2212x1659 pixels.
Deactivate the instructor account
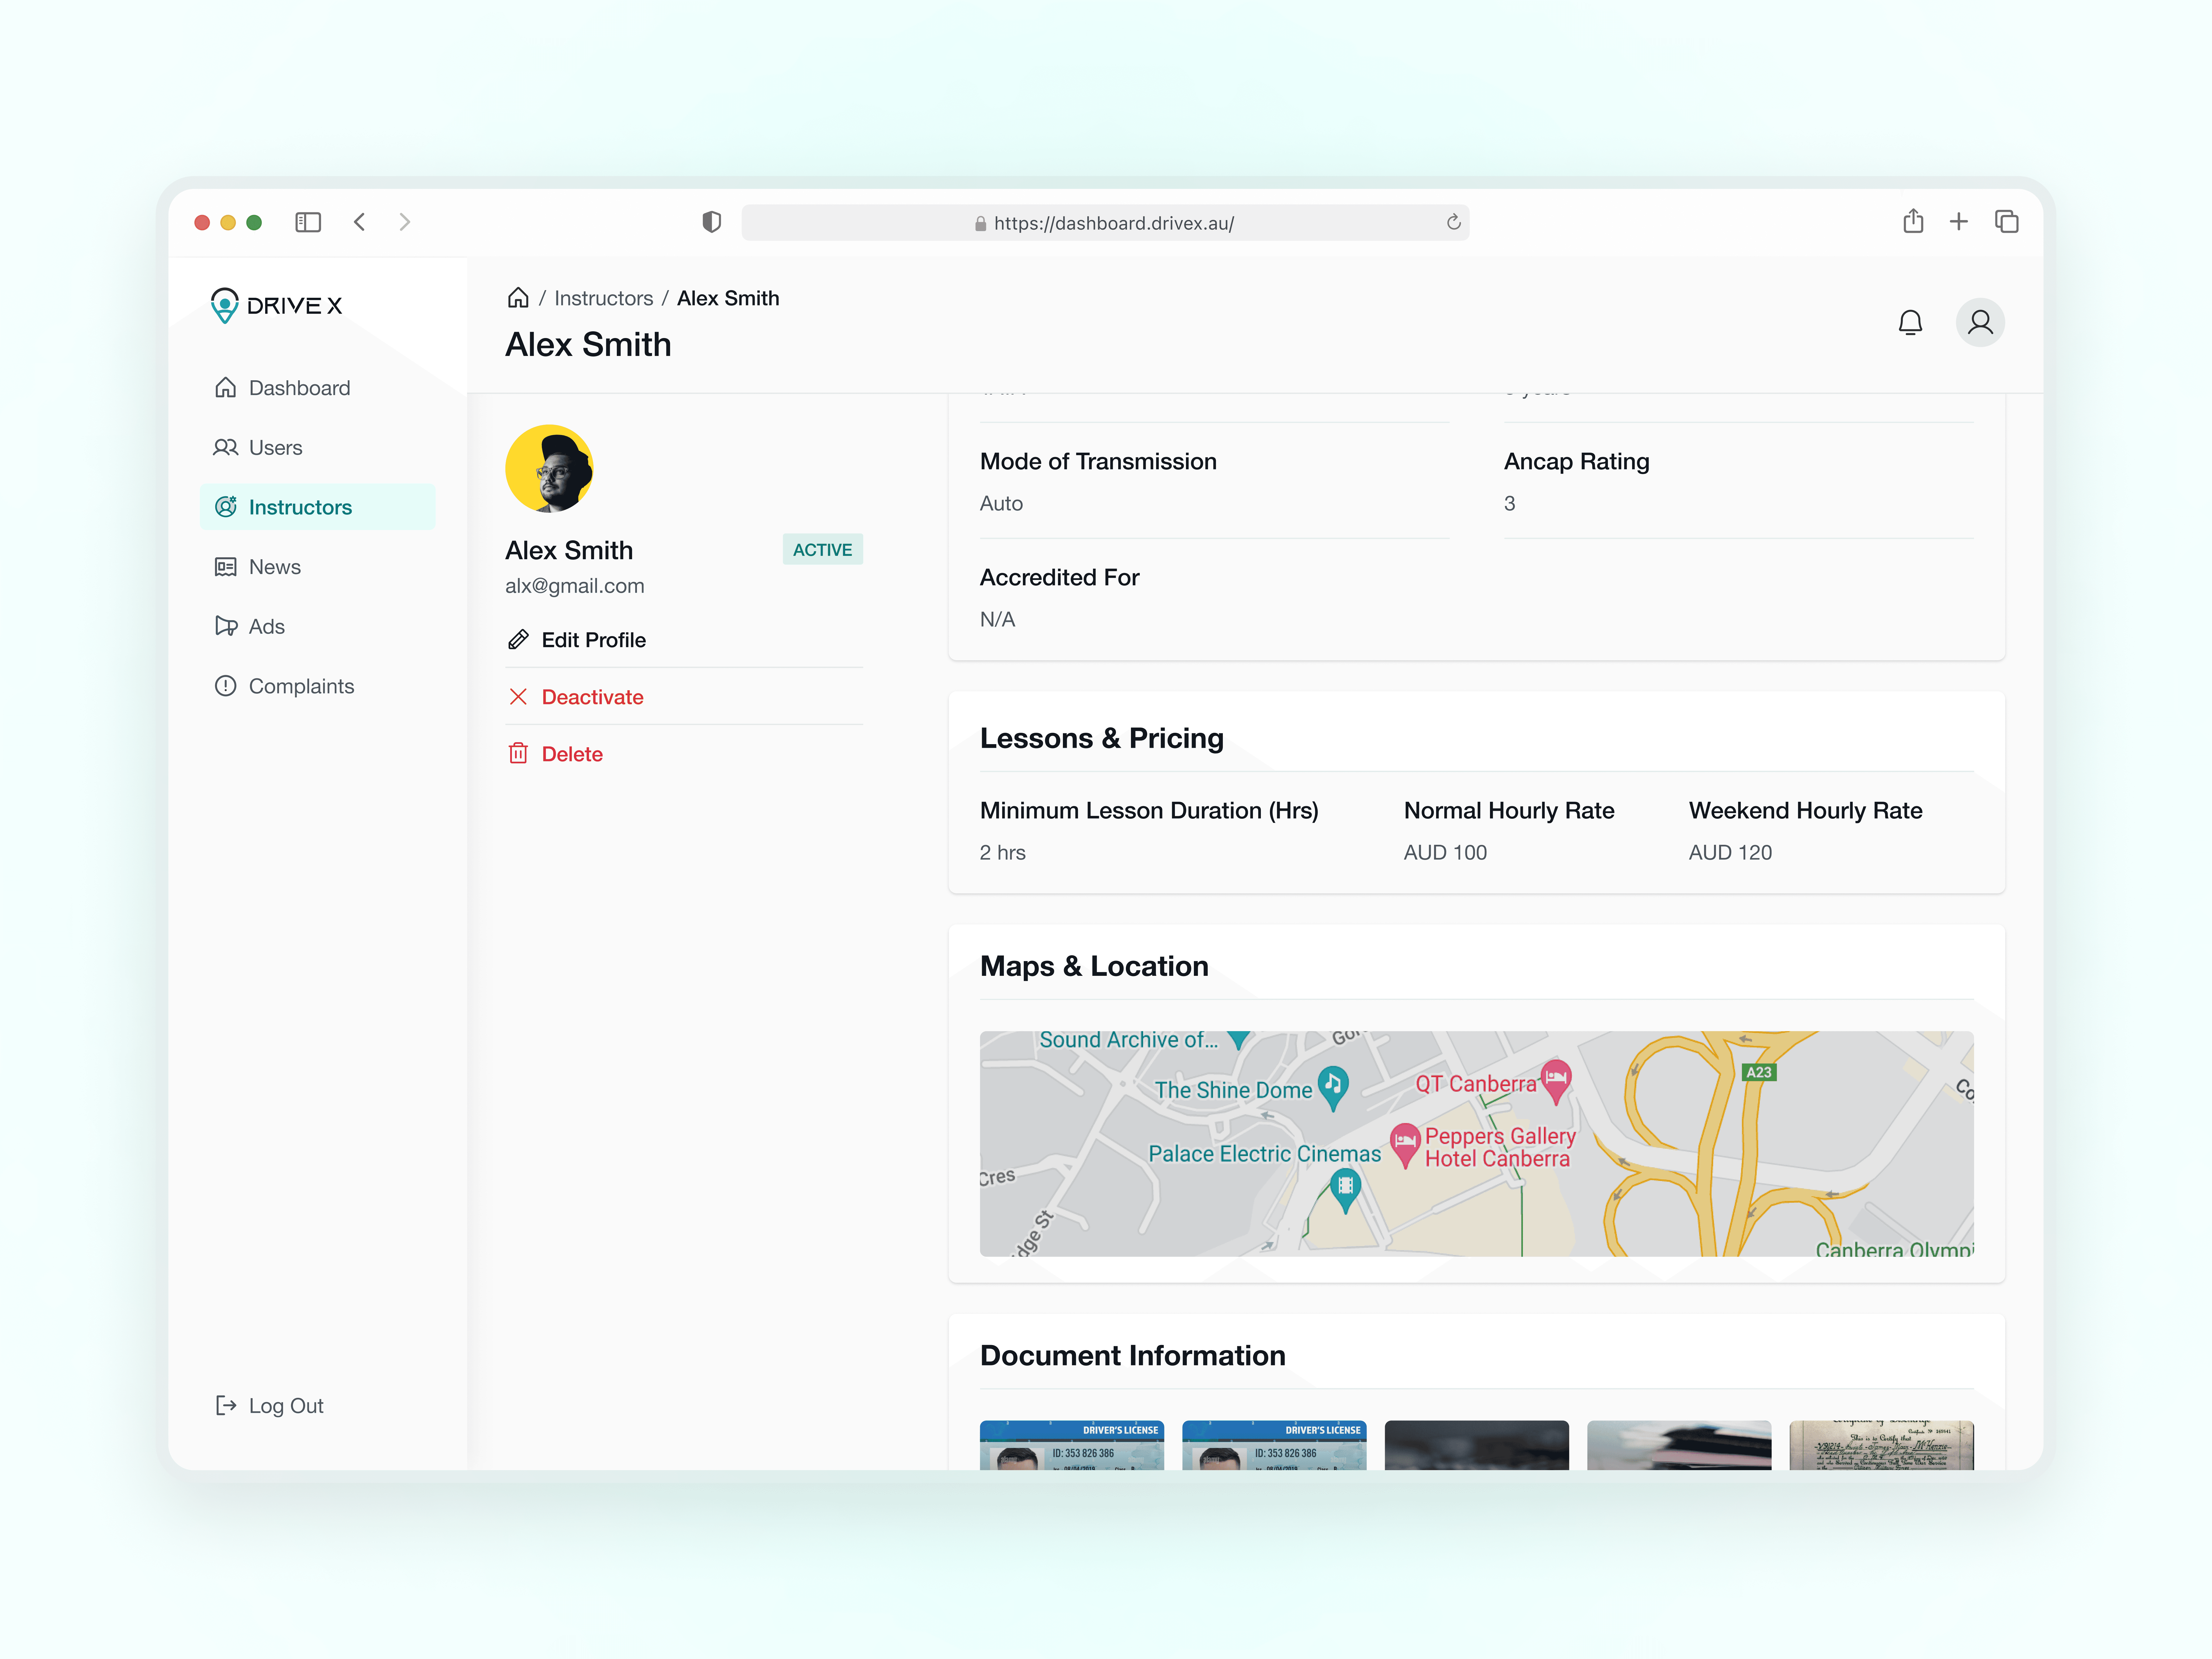coord(592,697)
